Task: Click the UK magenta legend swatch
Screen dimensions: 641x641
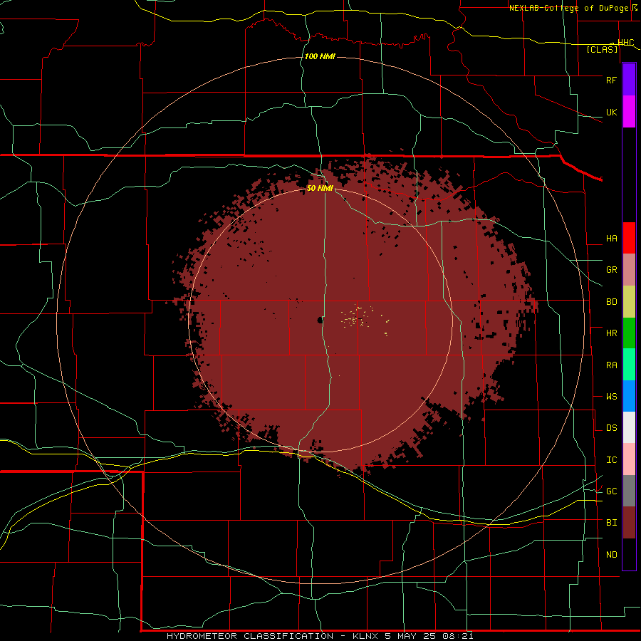Action: pos(629,112)
